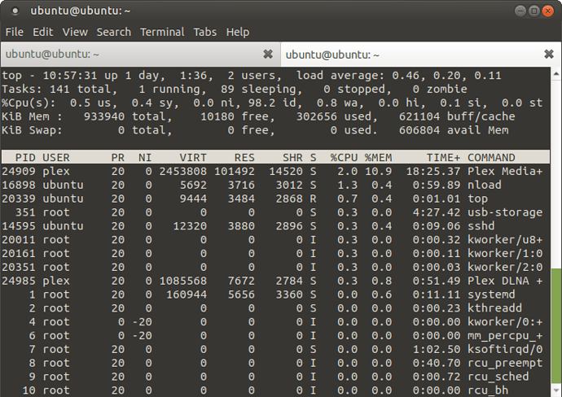Open the File menu
The image size is (562, 397).
pyautogui.click(x=15, y=32)
